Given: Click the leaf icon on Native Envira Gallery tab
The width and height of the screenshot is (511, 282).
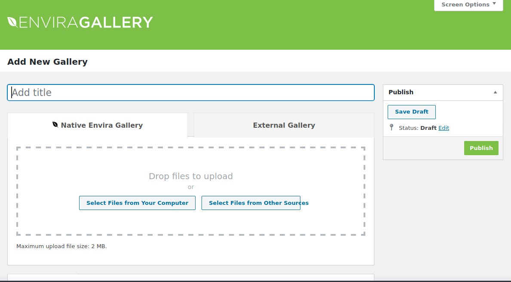Looking at the screenshot, I should 56,124.
